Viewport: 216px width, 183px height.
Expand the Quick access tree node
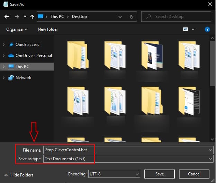point(4,45)
